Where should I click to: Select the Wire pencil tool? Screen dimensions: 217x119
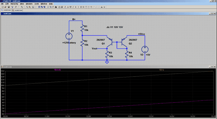click(x=65, y=7)
